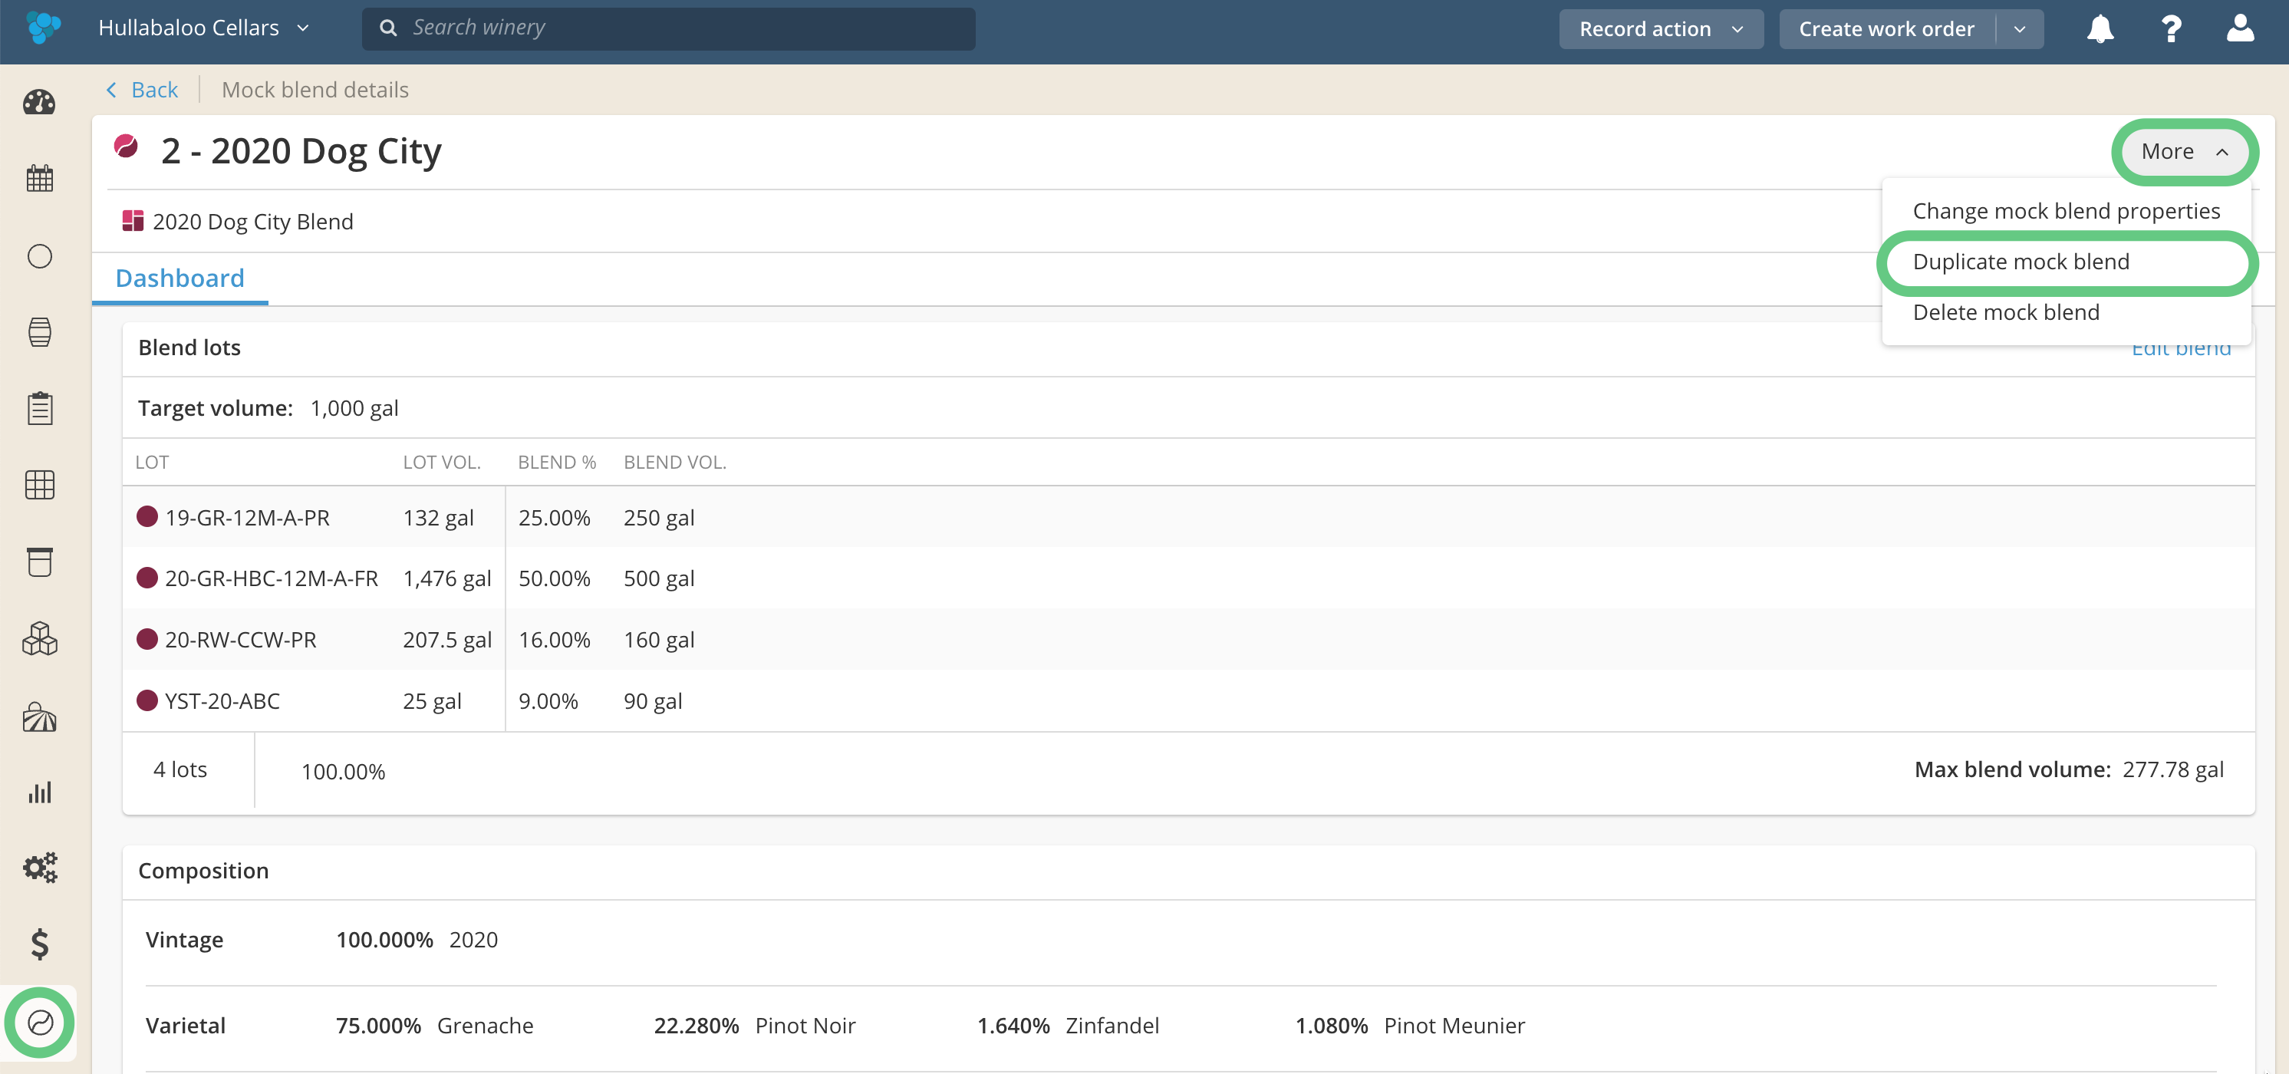Open the bar chart reports icon
This screenshot has width=2289, height=1074.
[x=39, y=792]
